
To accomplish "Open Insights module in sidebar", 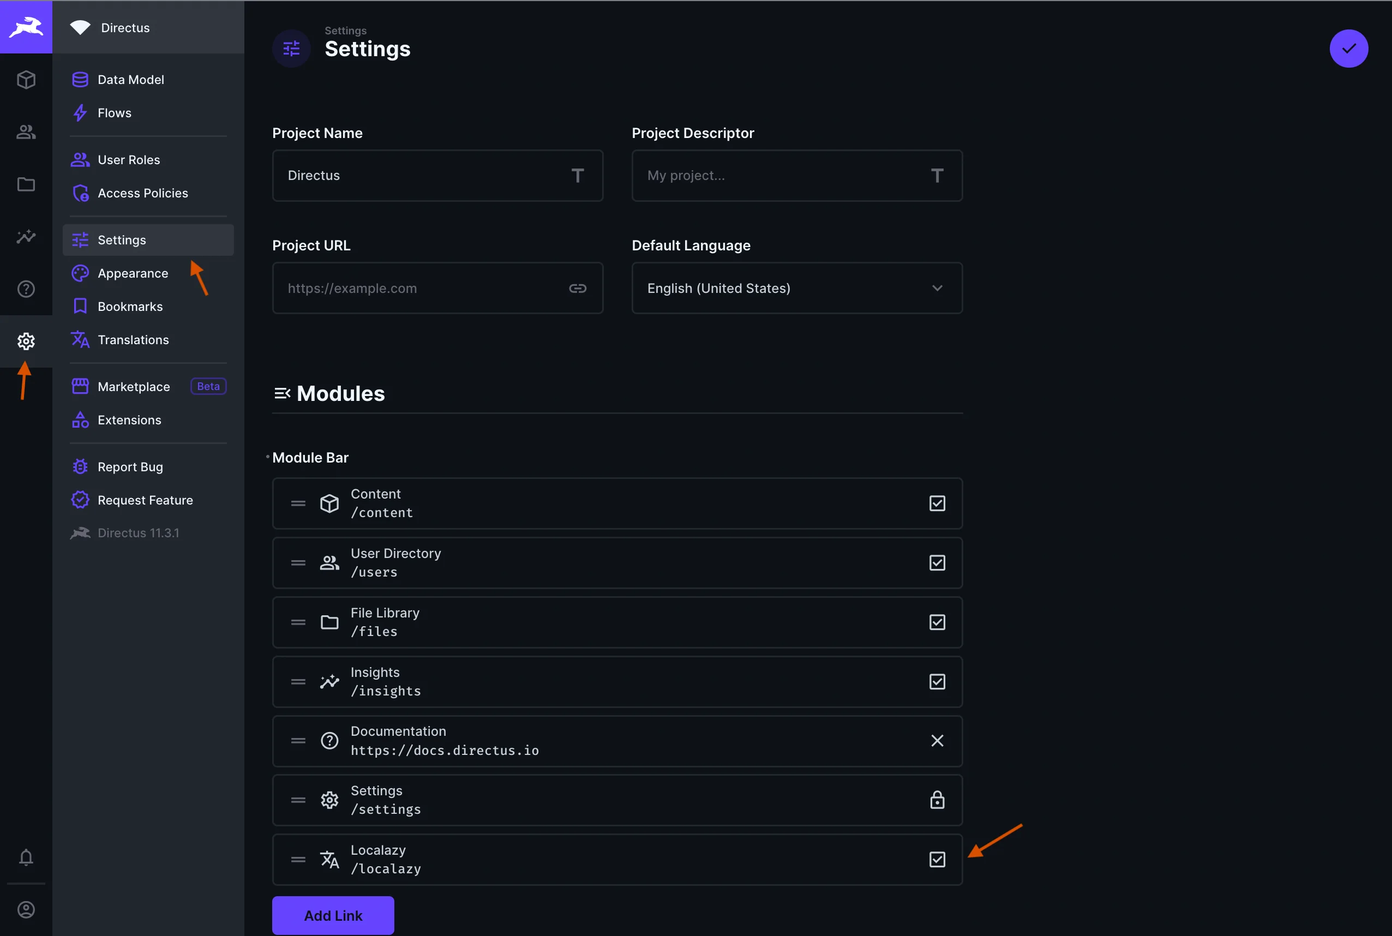I will [x=26, y=237].
